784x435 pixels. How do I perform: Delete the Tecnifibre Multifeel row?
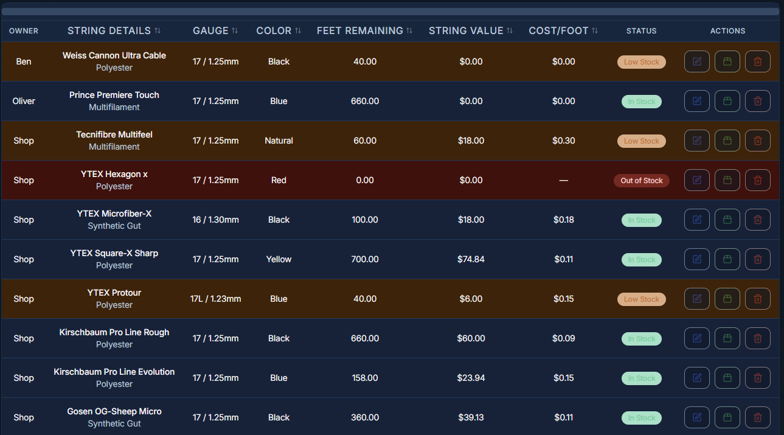point(758,141)
